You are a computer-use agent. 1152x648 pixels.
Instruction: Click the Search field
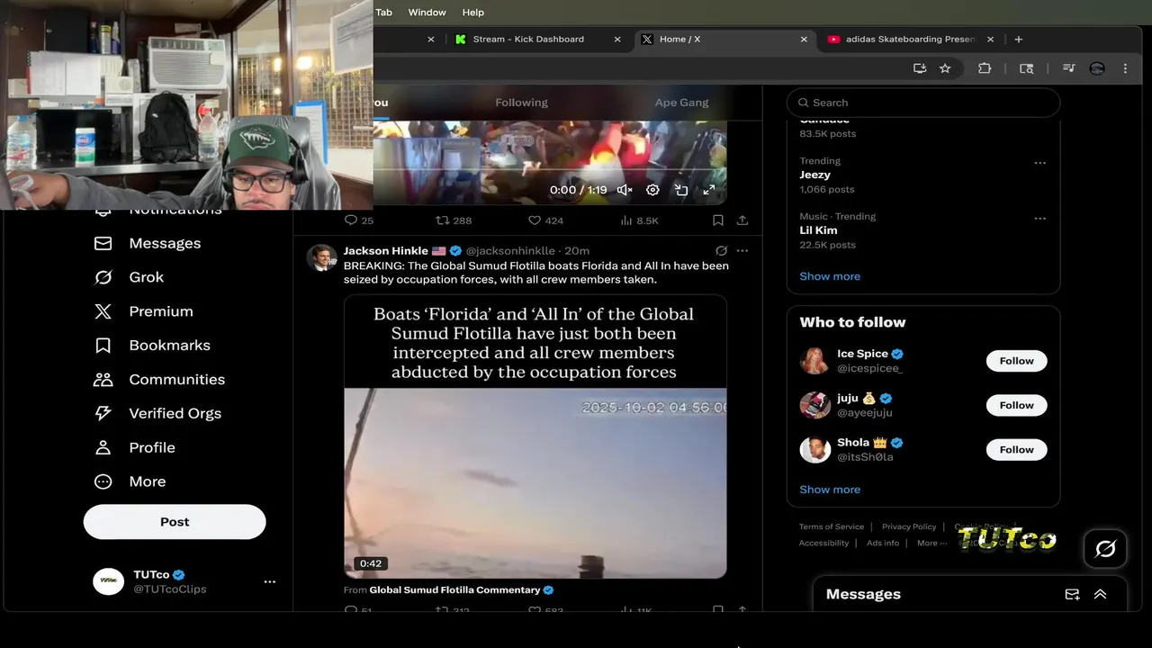coord(923,103)
